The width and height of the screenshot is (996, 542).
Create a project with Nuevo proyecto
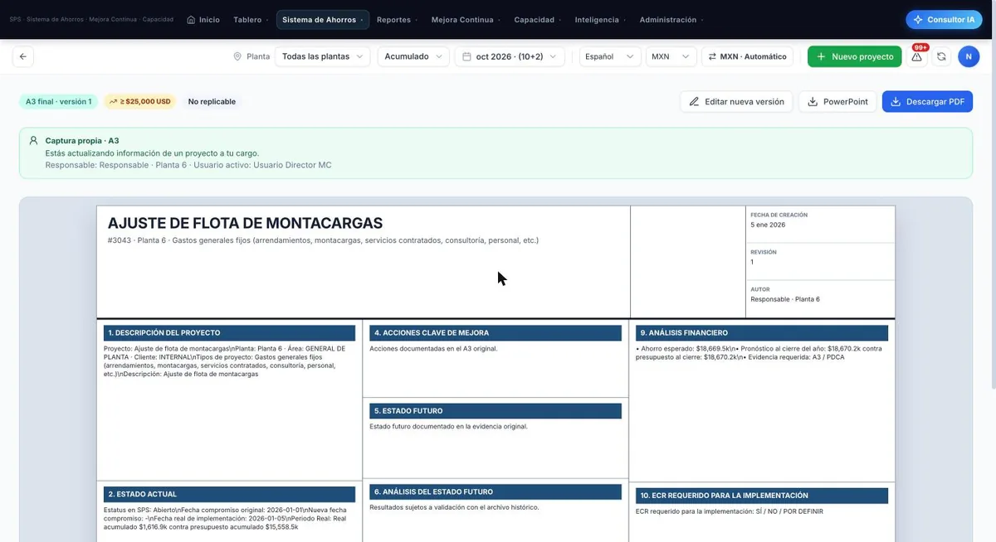(x=854, y=56)
